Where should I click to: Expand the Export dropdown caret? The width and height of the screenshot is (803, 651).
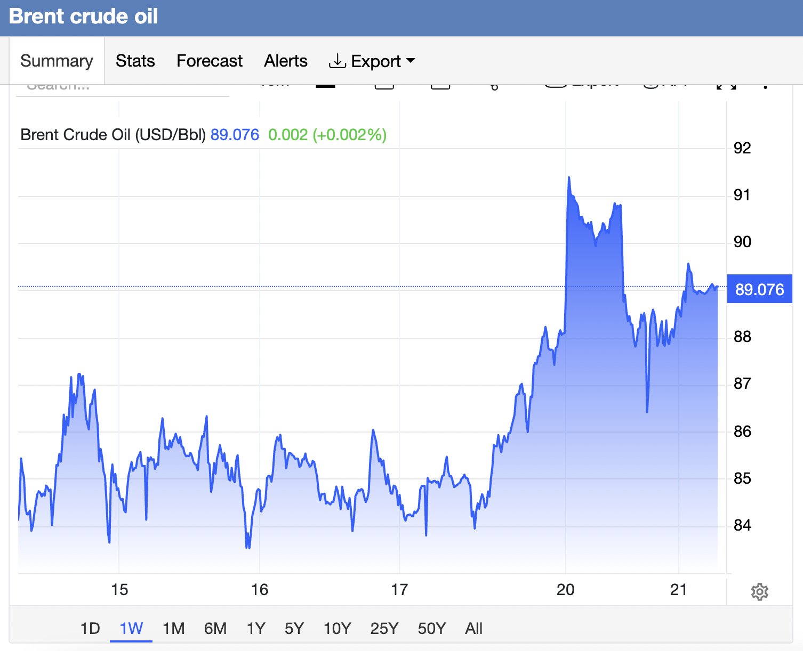[410, 61]
